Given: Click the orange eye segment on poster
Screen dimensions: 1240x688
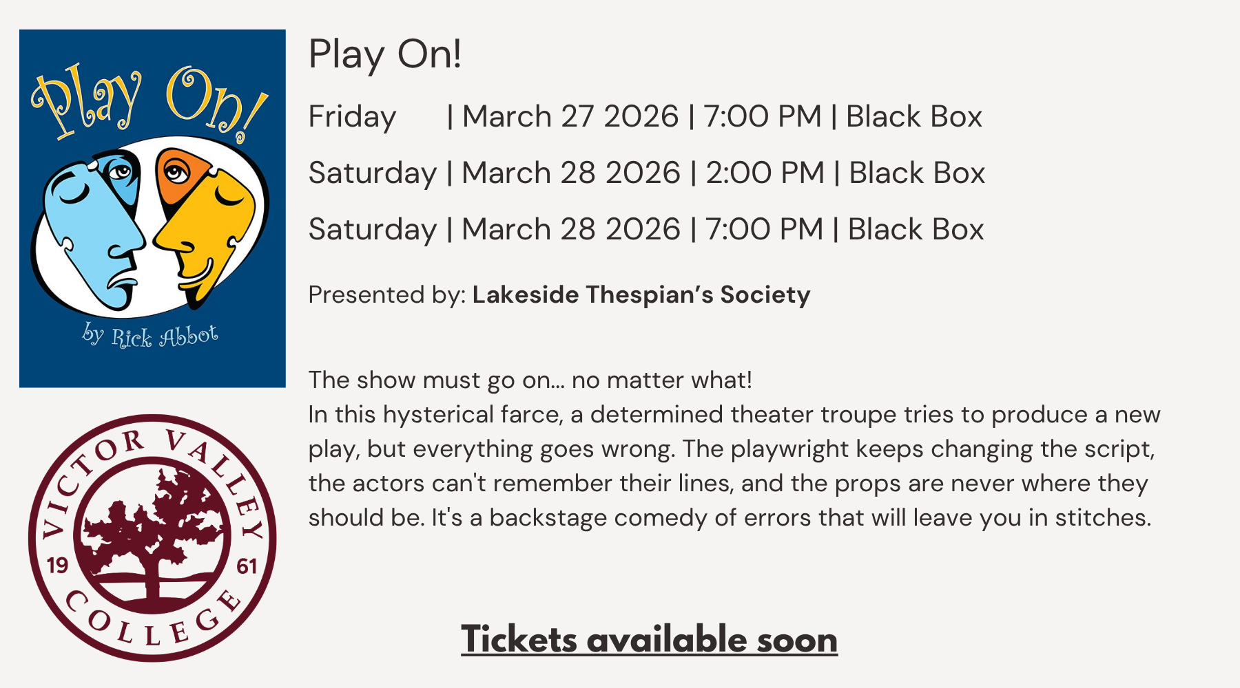Looking at the screenshot, I should pos(178,173).
